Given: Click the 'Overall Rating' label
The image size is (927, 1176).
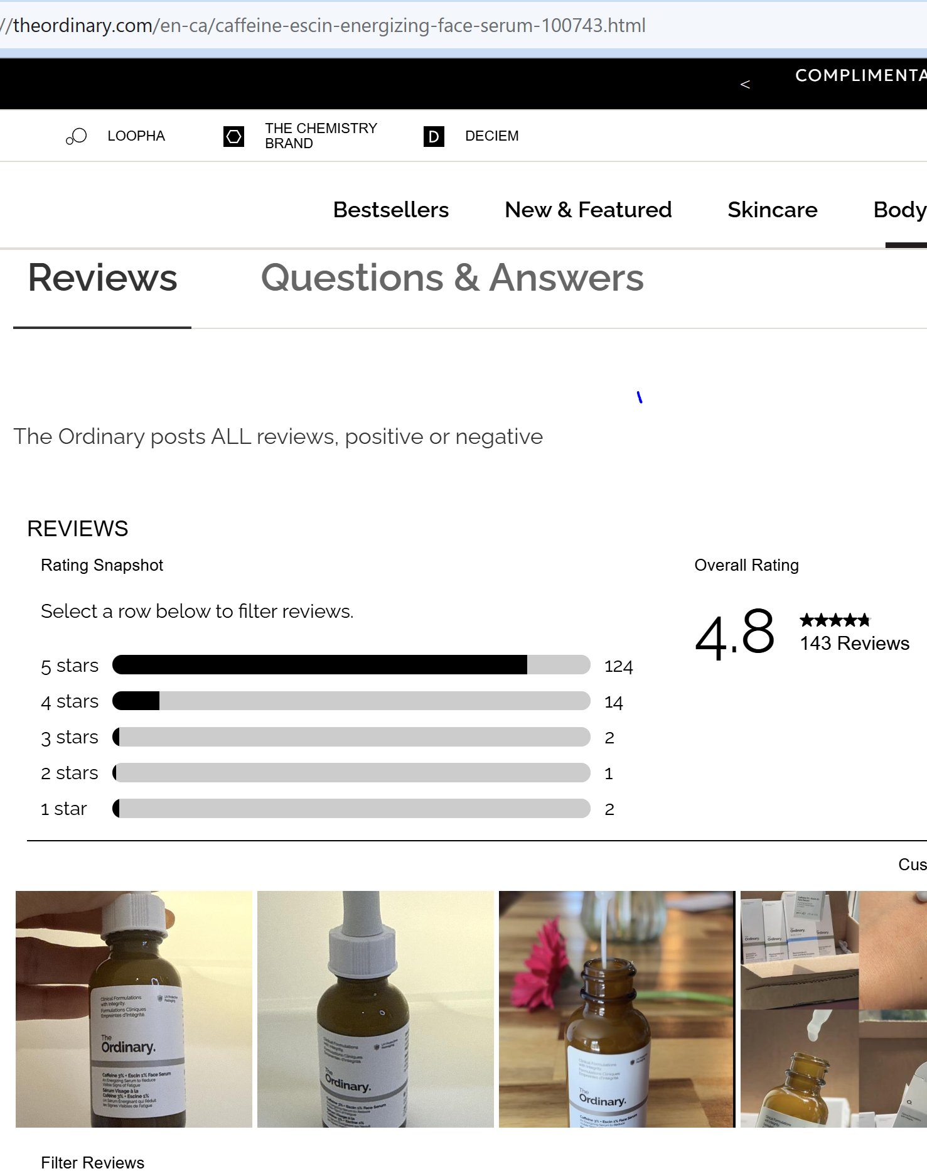Looking at the screenshot, I should tap(746, 565).
